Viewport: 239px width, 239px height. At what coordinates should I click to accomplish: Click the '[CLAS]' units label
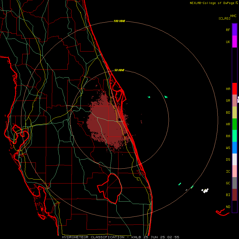point(224,18)
